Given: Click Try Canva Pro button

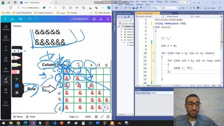Looking at the screenshot, I should (79, 19).
